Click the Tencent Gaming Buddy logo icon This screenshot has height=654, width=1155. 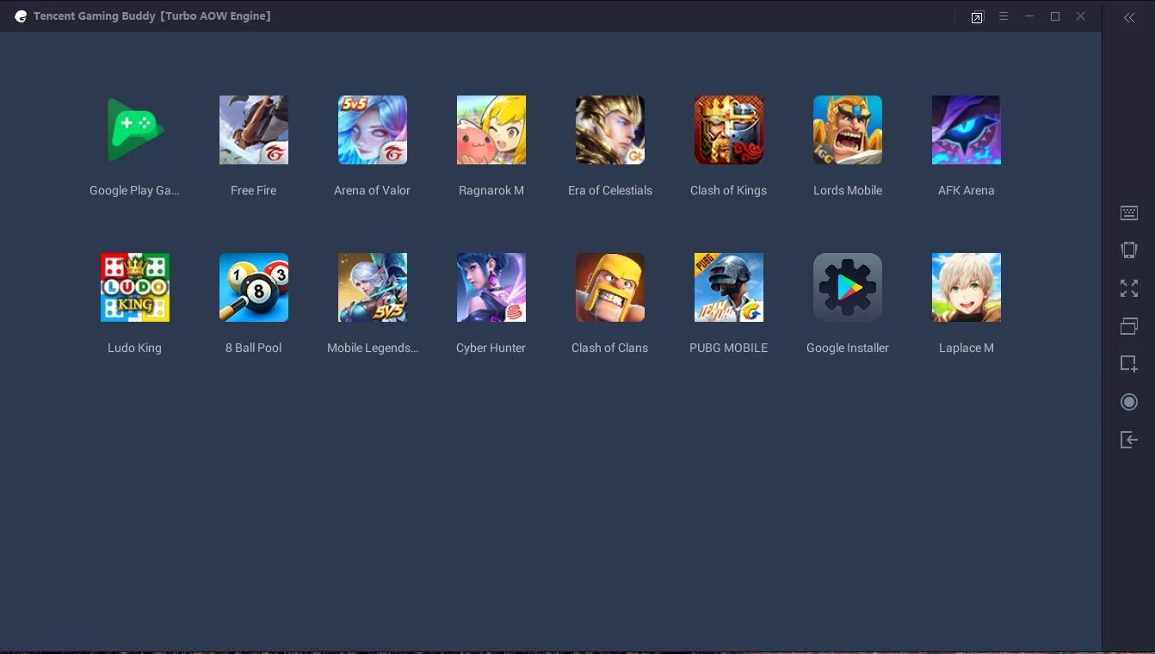pyautogui.click(x=21, y=16)
